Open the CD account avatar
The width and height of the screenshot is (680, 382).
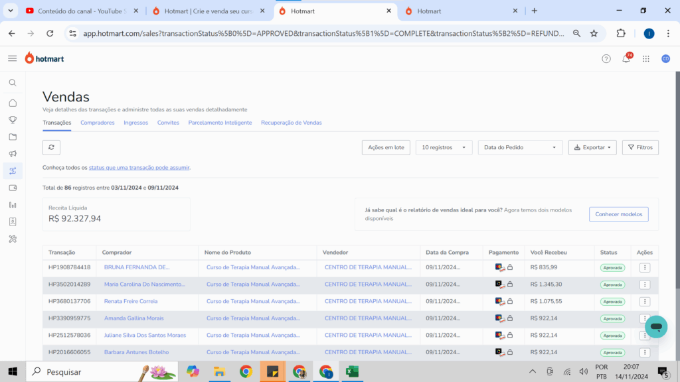[x=665, y=59]
